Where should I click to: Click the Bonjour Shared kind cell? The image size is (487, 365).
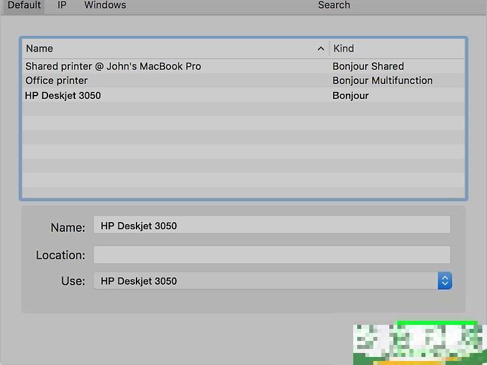pyautogui.click(x=368, y=66)
